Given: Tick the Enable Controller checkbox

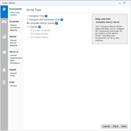Looking at the screenshot, I should (31, 30).
